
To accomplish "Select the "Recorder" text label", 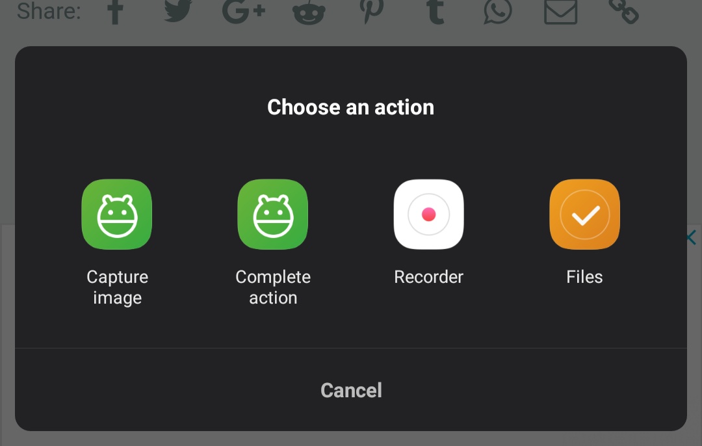I will coord(428,277).
